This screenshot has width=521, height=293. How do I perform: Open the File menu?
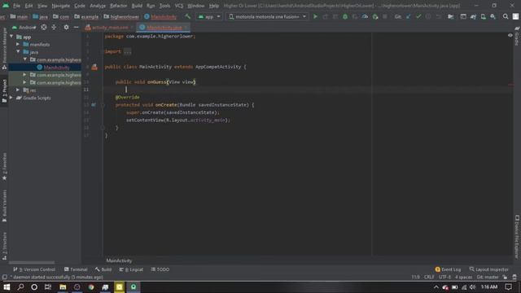click(16, 6)
